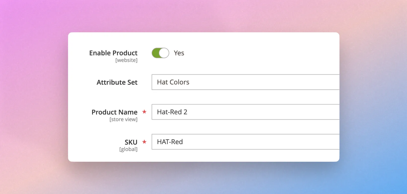Open the Attribute Set dropdown showing Hat Colors
The image size is (407, 194).
(x=246, y=82)
